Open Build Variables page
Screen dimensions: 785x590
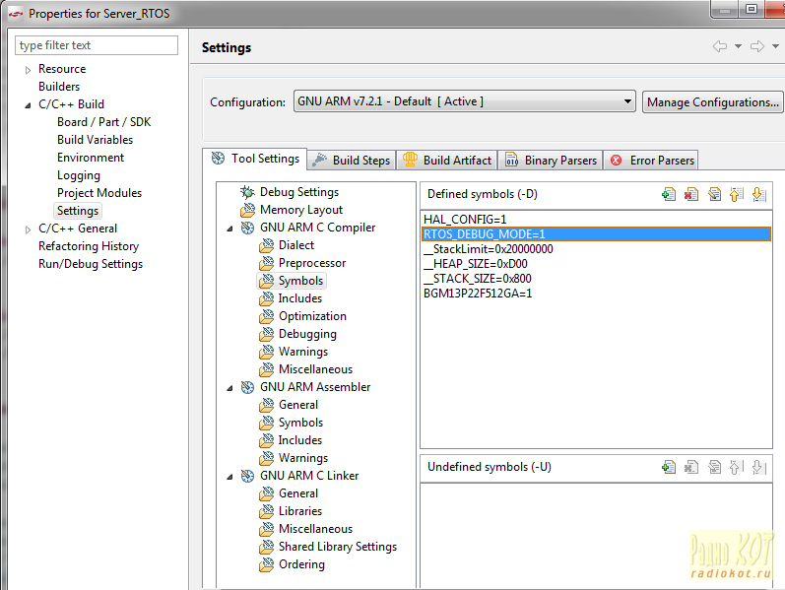pos(96,140)
